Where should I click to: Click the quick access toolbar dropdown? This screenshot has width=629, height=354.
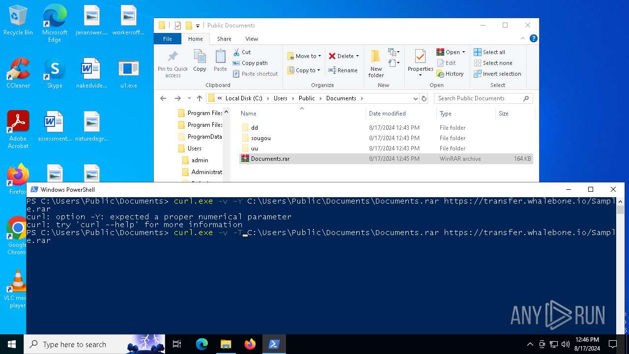click(x=198, y=26)
